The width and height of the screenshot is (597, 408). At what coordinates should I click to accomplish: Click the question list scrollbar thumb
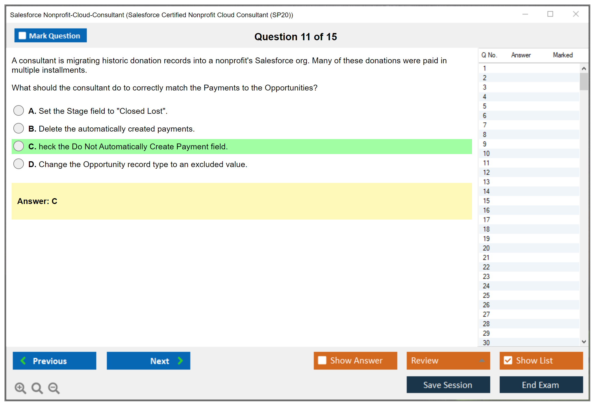pos(584,81)
